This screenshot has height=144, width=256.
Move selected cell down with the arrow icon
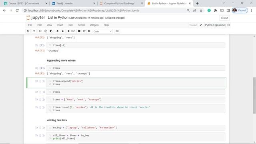click(x=63, y=31)
